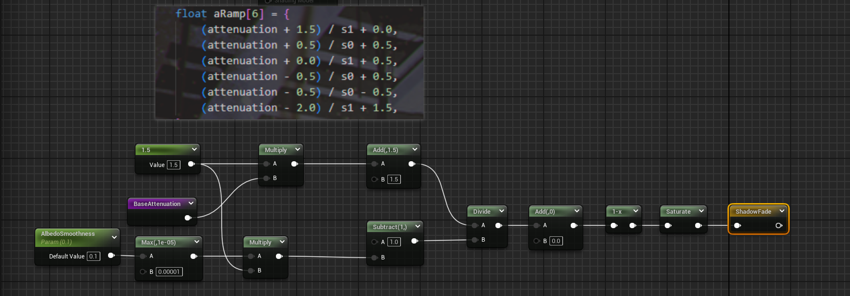Click the BaseAttenuation node's output pin
This screenshot has width=850, height=296.
click(x=188, y=218)
